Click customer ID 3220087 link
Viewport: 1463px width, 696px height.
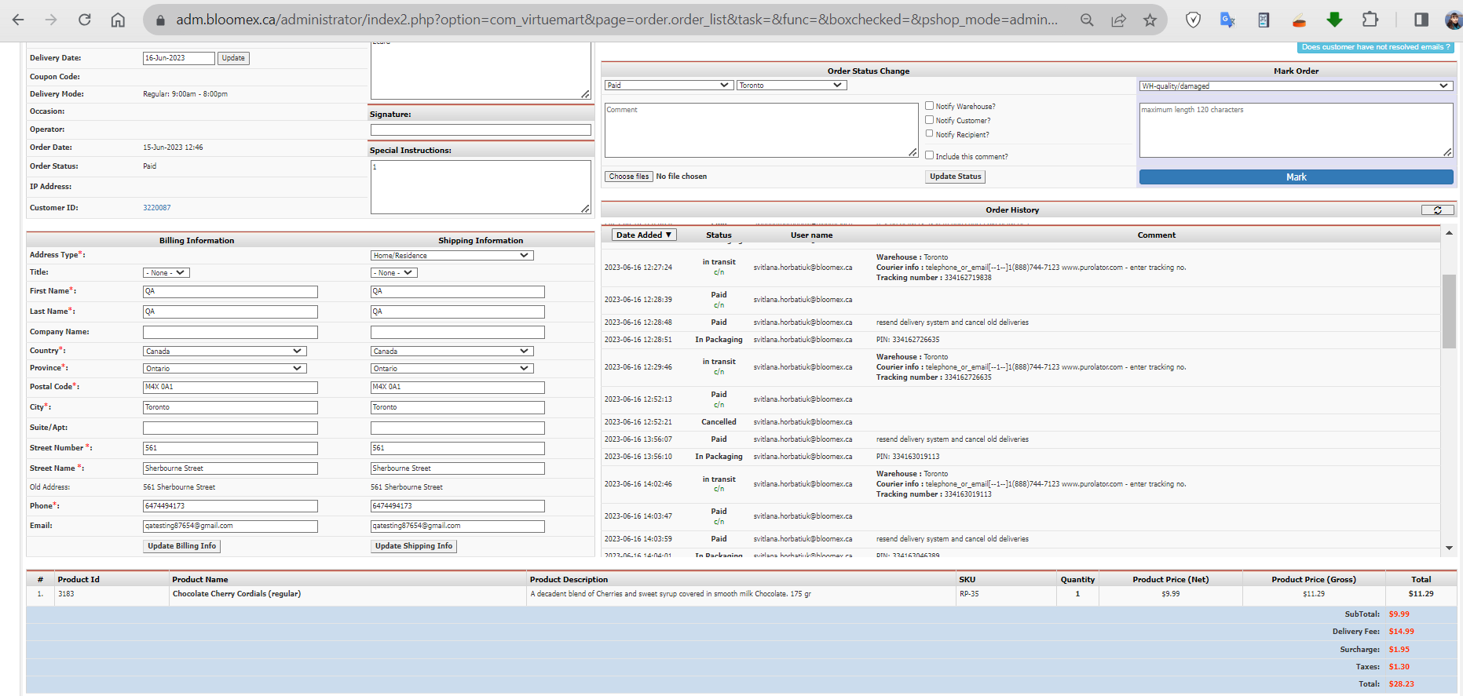(x=157, y=208)
